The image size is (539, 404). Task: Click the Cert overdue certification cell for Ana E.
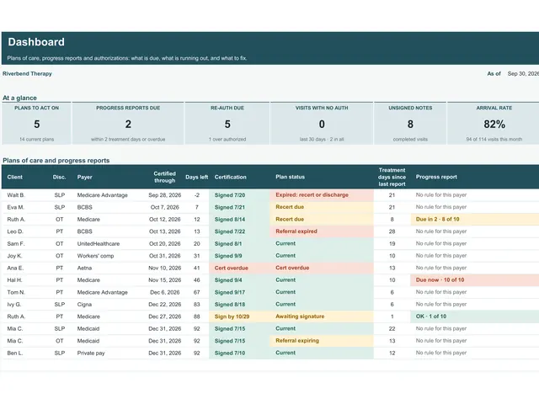pos(239,268)
